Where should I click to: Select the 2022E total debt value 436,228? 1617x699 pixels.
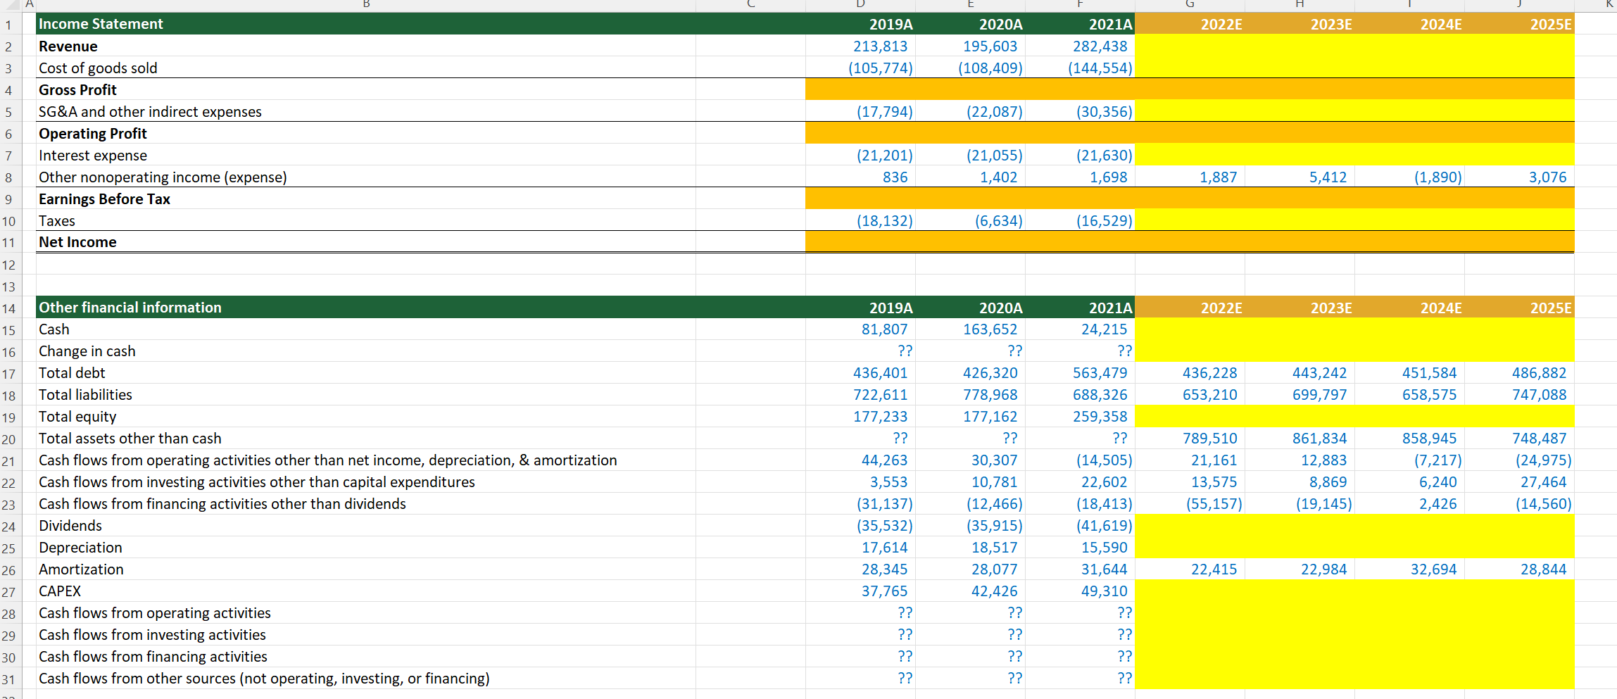(1209, 373)
